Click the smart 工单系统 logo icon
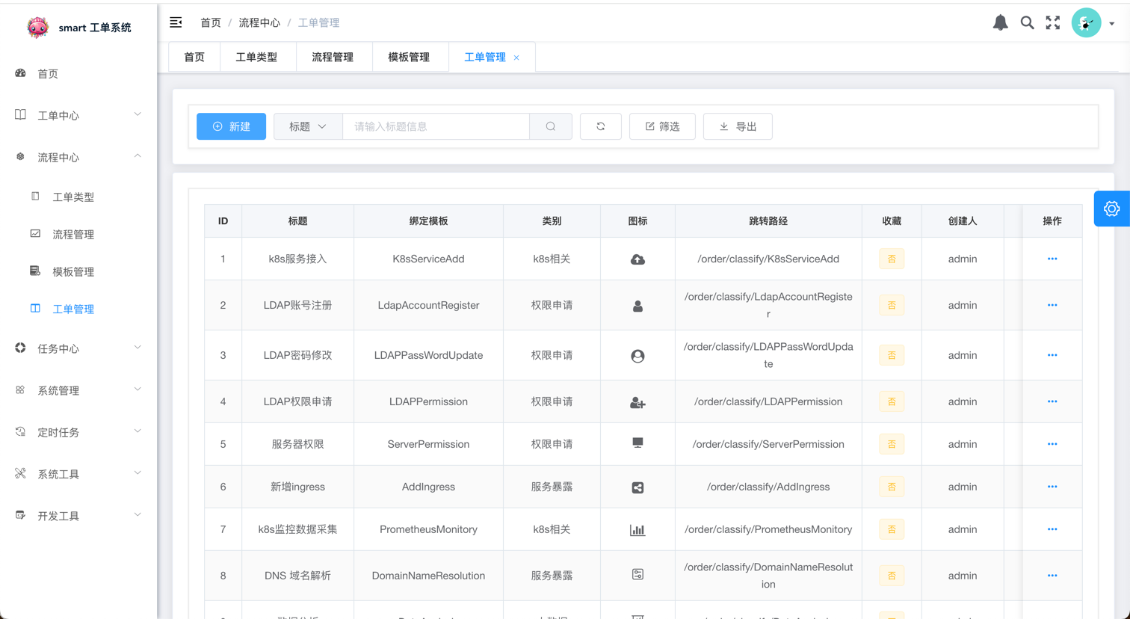 point(37,27)
